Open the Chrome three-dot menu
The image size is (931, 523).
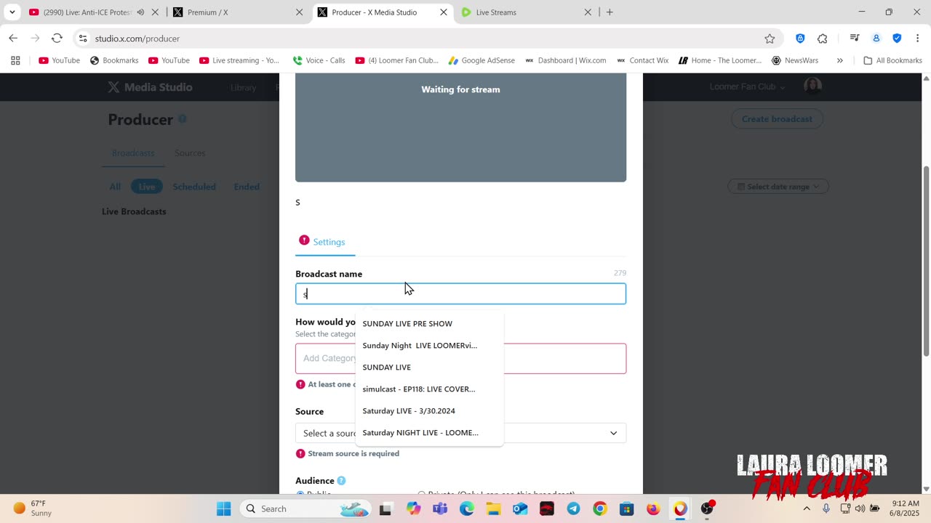point(918,38)
